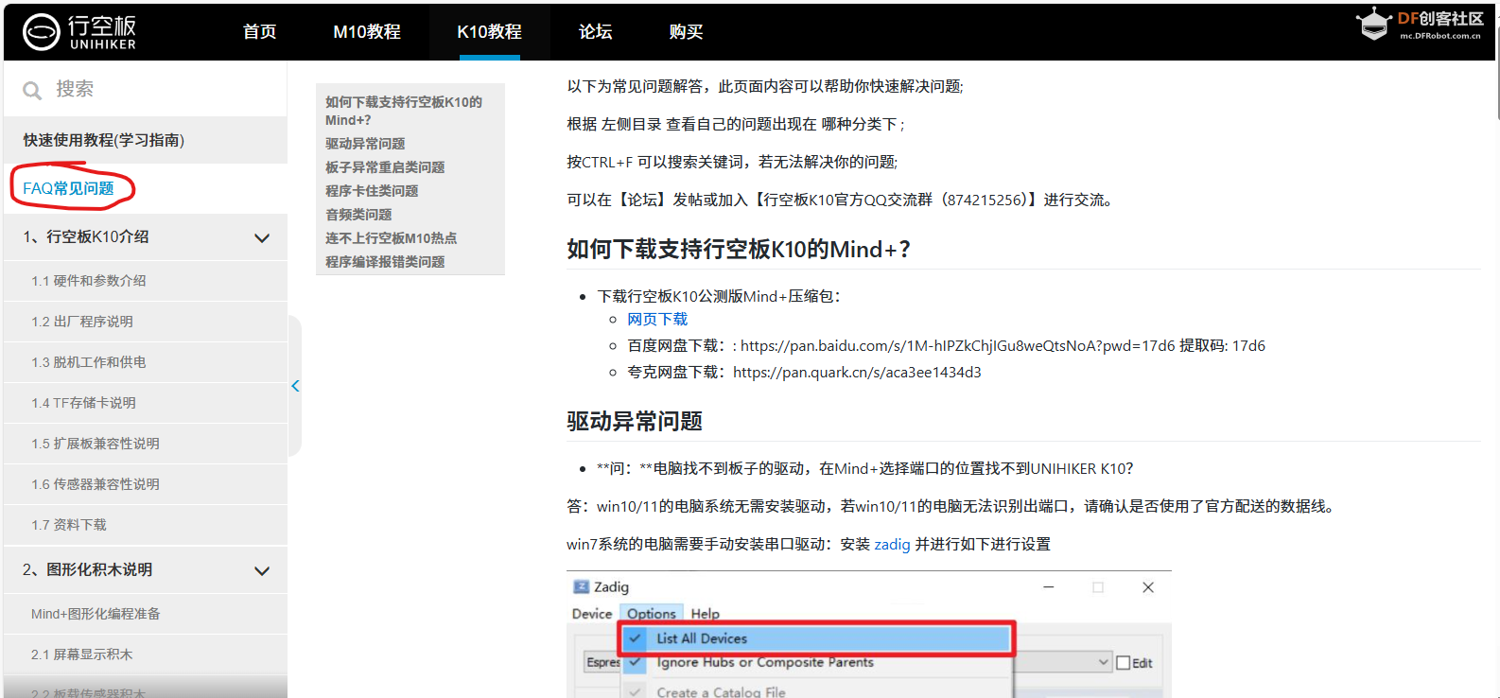This screenshot has height=698, width=1500.
Task: Open 1.5 扩展板兼容性说明
Action: (x=146, y=444)
